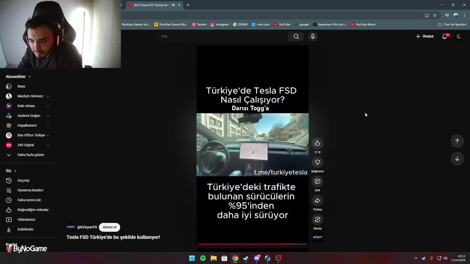The width and height of the screenshot is (470, 264).
Task: Show hidden system tray icons
Action: coord(416,258)
